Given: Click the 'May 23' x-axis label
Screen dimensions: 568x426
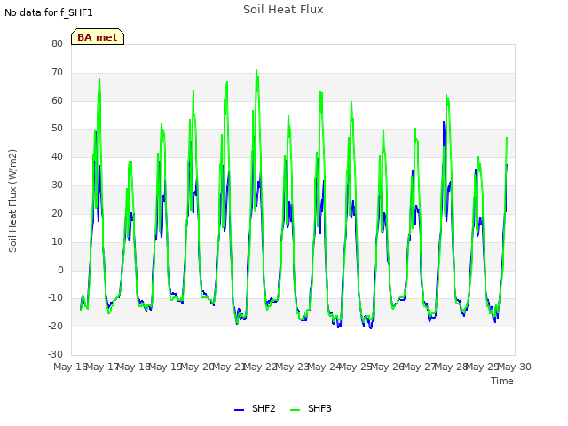Looking at the screenshot, I should 292,367.
